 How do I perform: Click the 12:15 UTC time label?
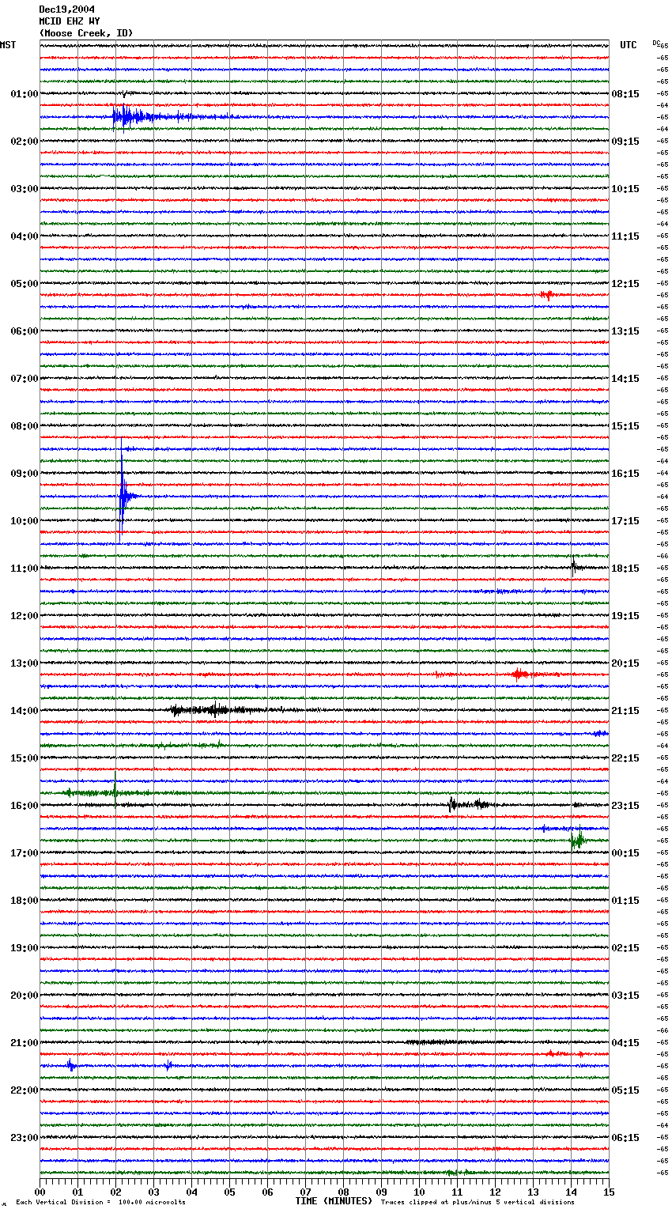[625, 283]
